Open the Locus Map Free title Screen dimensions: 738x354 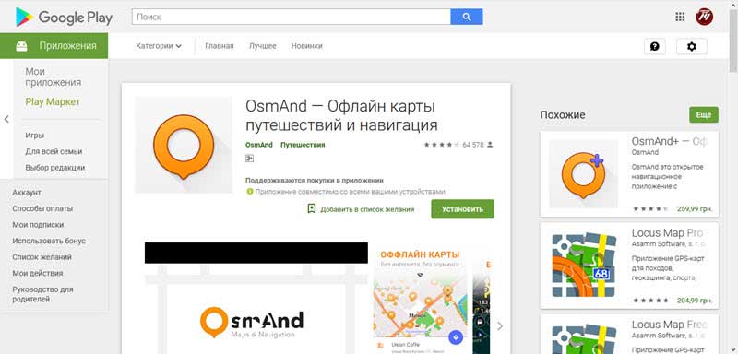coord(670,324)
